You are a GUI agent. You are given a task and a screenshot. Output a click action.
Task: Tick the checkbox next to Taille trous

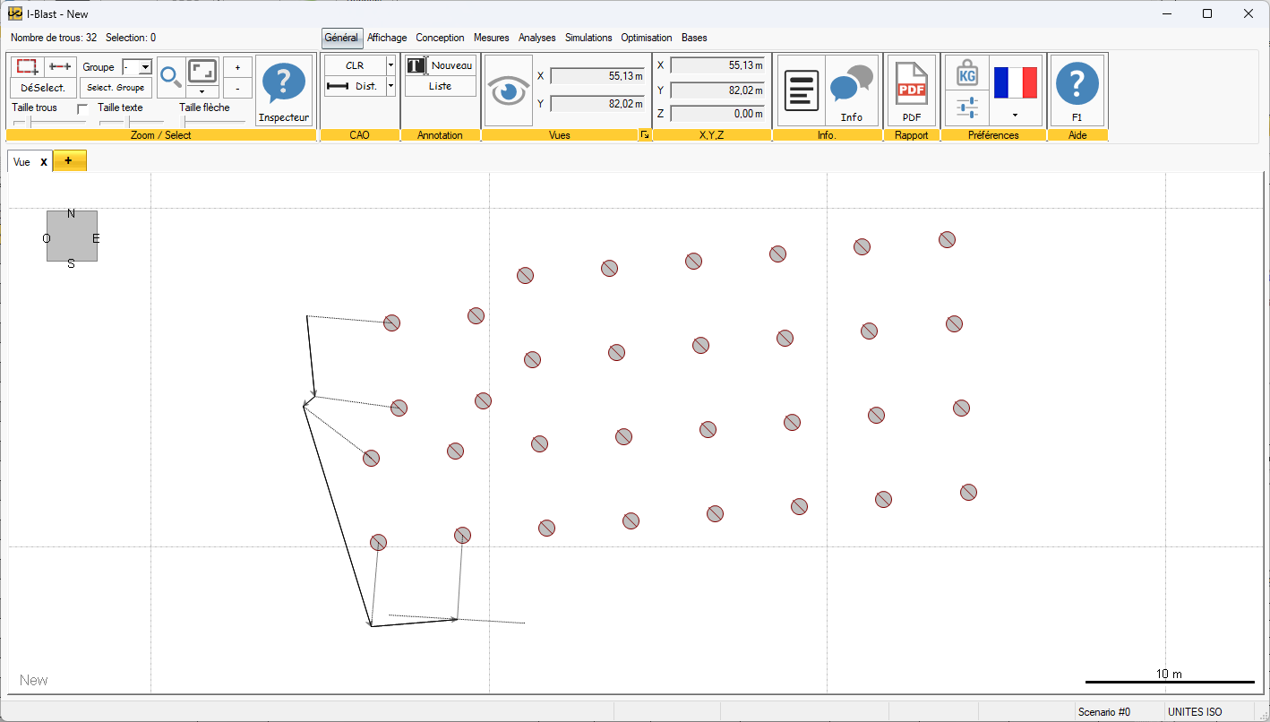click(83, 108)
